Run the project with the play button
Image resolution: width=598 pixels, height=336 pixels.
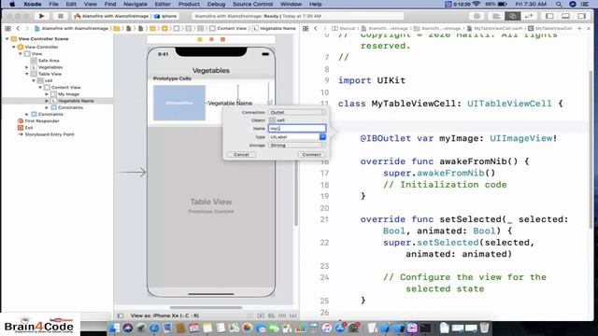(41, 16)
